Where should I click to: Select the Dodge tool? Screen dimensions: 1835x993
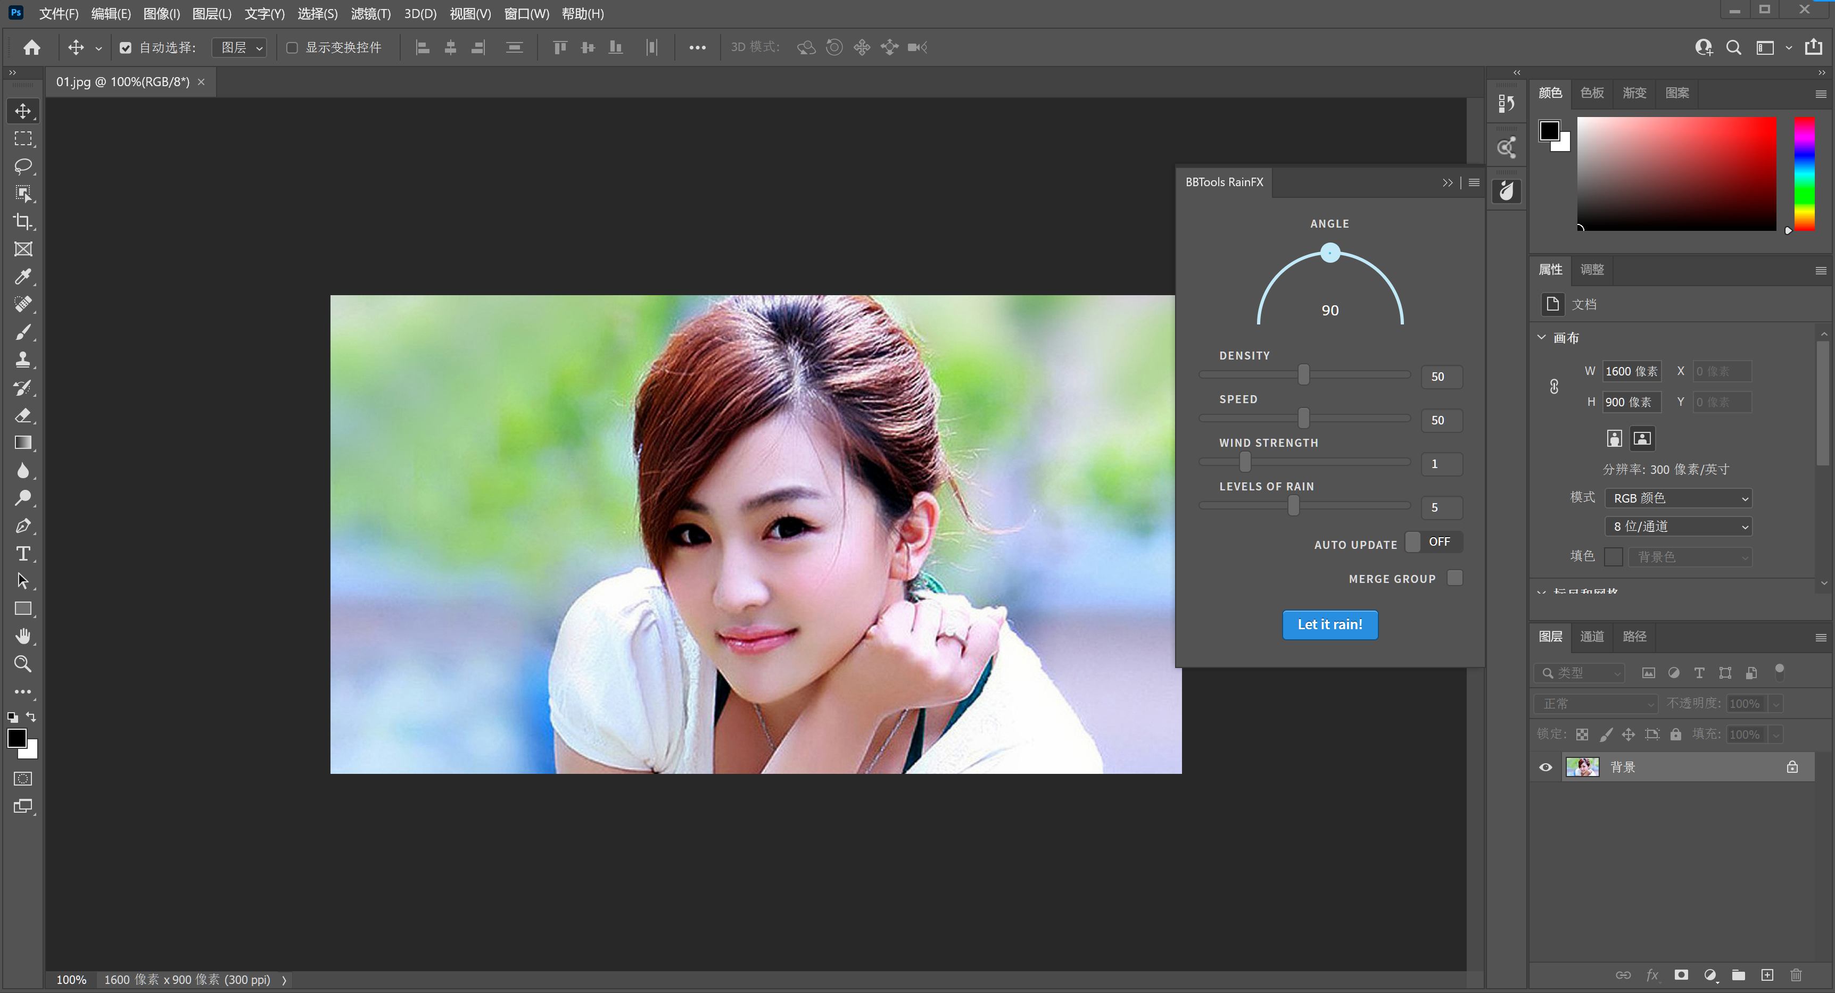[x=23, y=498]
